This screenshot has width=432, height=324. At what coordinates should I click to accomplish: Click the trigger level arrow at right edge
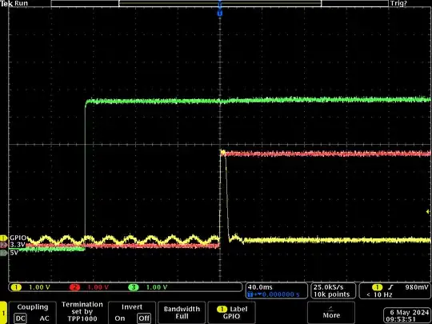pyautogui.click(x=428, y=211)
